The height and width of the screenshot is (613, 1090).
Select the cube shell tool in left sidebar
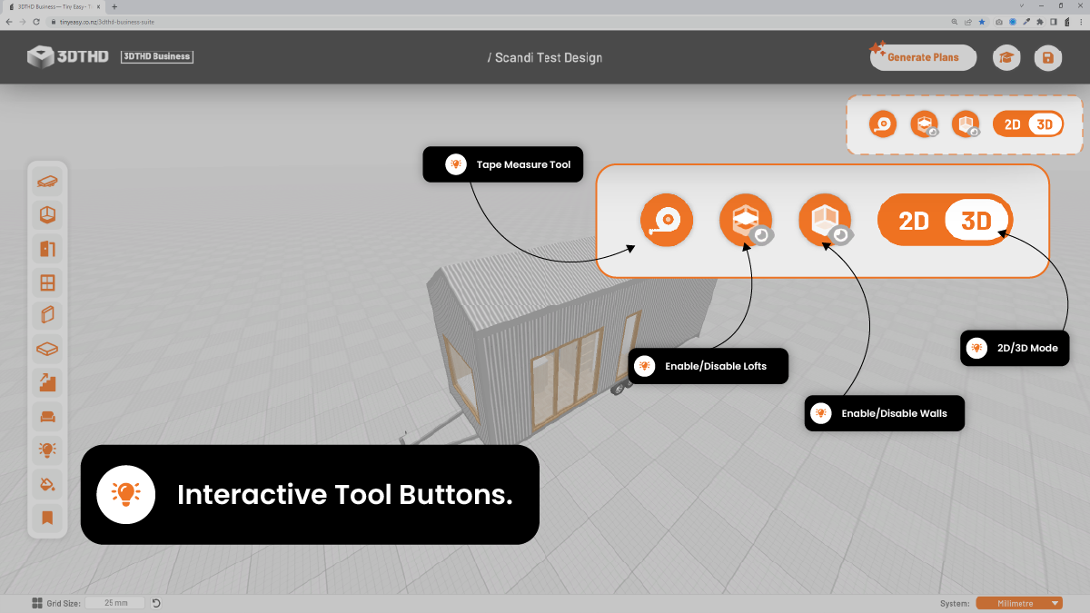47,215
